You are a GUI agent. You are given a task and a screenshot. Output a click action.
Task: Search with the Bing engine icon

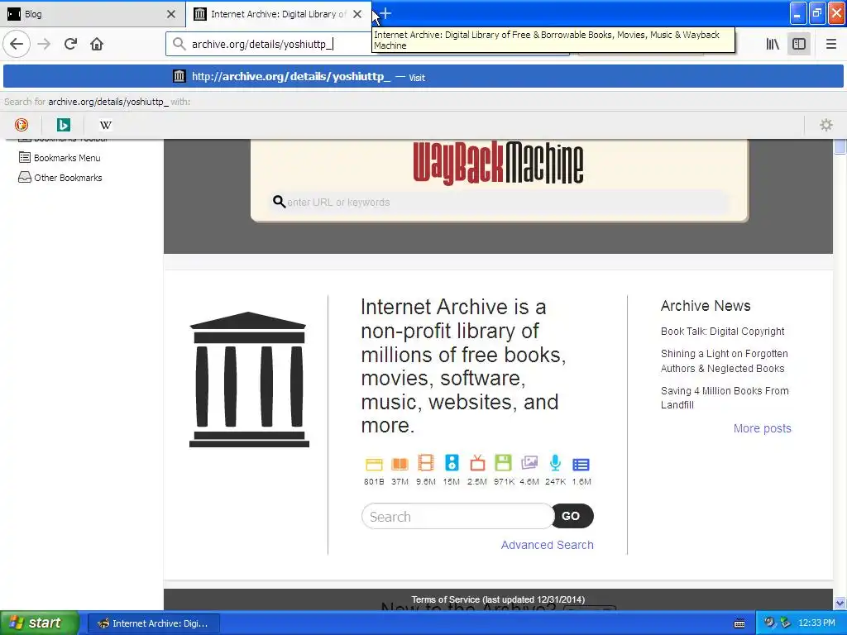63,125
